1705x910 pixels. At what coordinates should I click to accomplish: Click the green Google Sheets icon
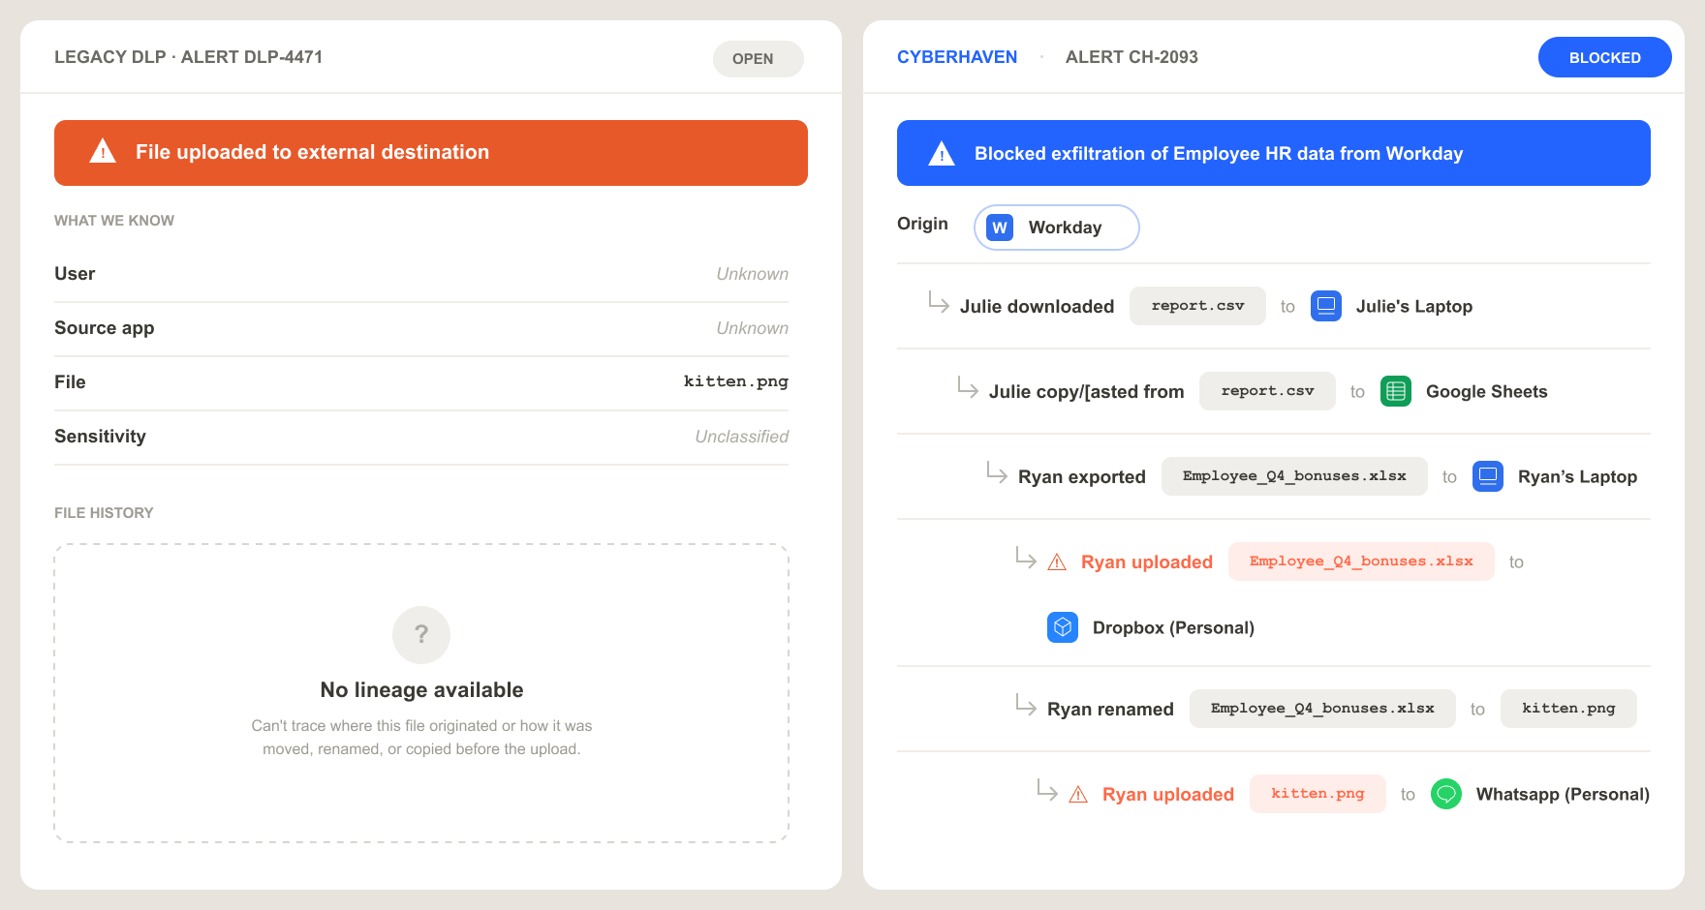click(1396, 391)
